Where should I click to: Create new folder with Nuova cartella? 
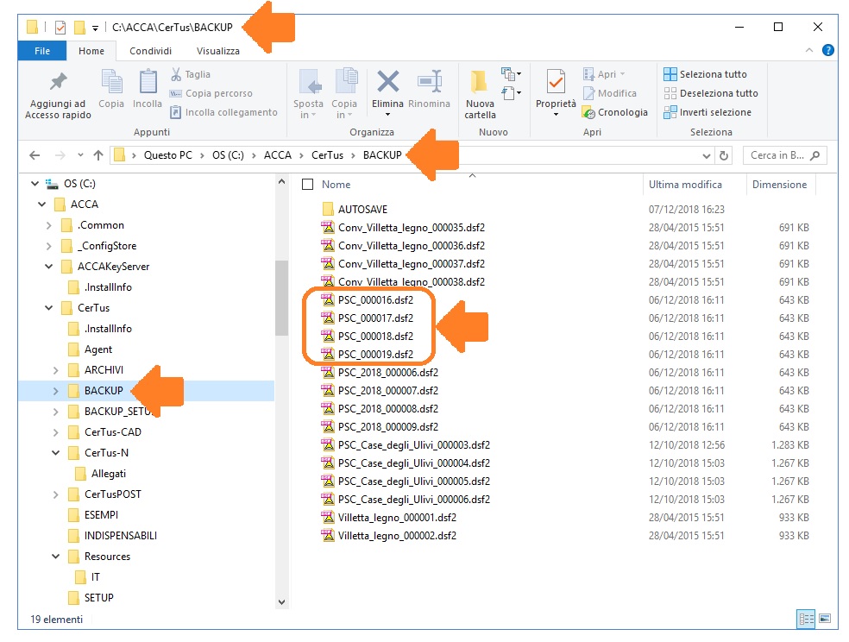(480, 84)
